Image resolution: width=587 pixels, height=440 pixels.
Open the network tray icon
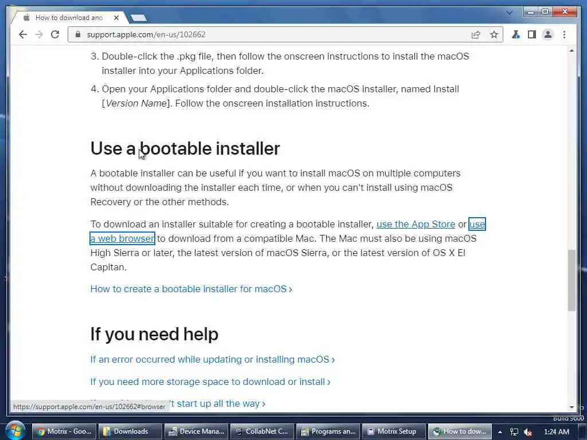514,432
